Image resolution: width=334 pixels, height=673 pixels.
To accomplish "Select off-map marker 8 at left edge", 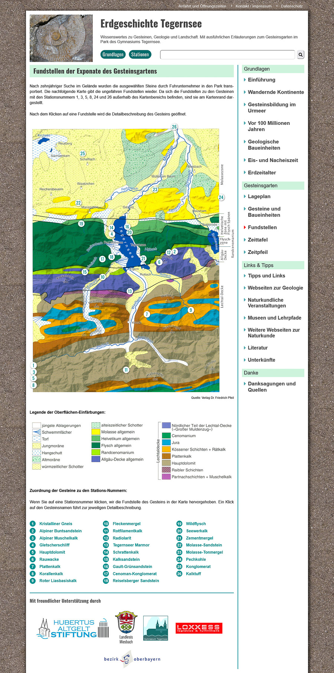I will pos(33,385).
